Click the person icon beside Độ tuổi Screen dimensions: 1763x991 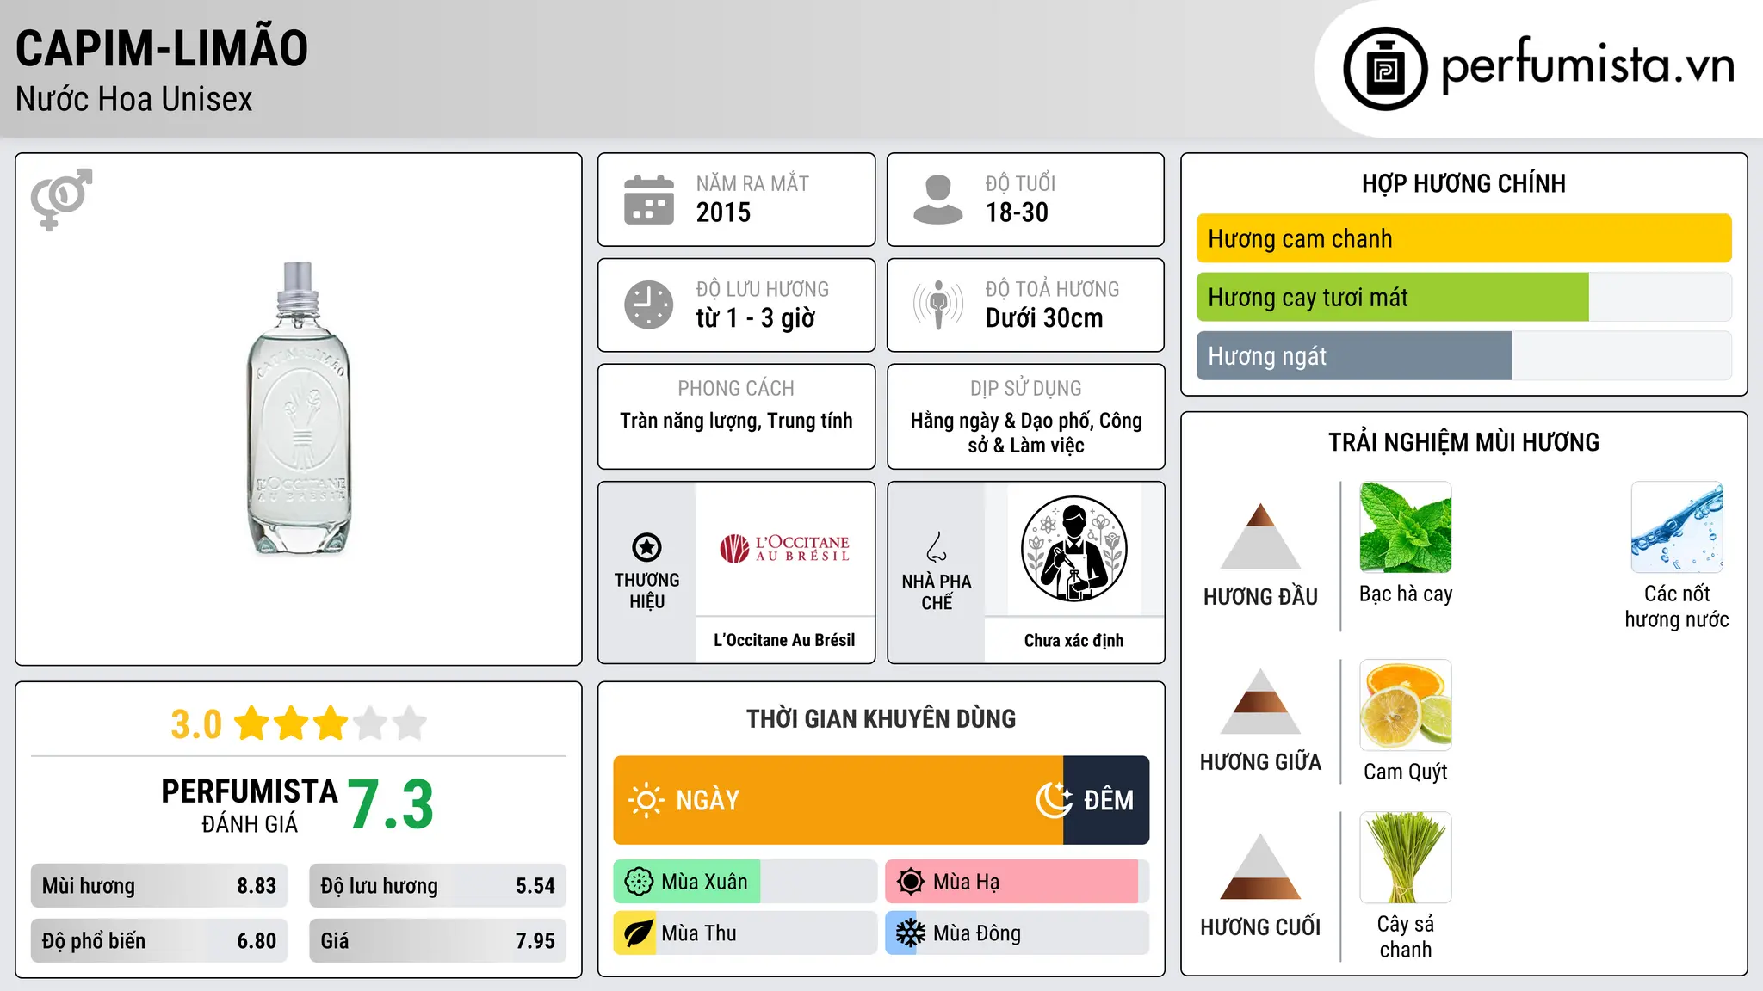(937, 200)
